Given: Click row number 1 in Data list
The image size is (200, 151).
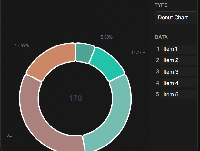Looking at the screenshot, I should (158, 49).
